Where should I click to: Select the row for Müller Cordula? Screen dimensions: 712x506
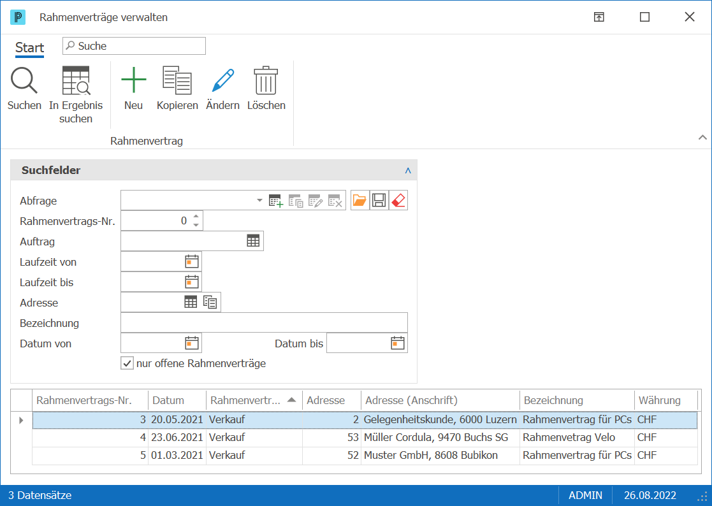[x=365, y=437]
